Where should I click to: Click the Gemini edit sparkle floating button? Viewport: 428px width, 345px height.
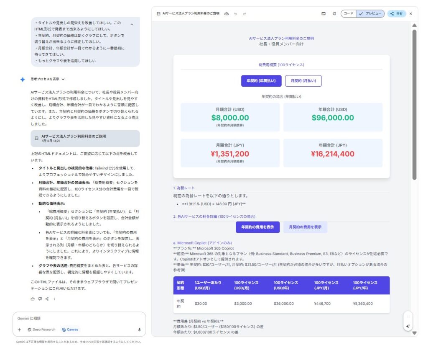[408, 326]
